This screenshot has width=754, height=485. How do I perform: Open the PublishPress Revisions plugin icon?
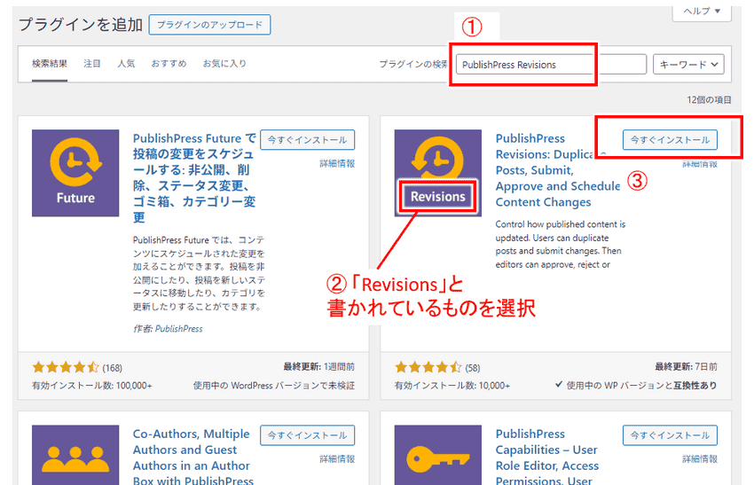pos(438,173)
